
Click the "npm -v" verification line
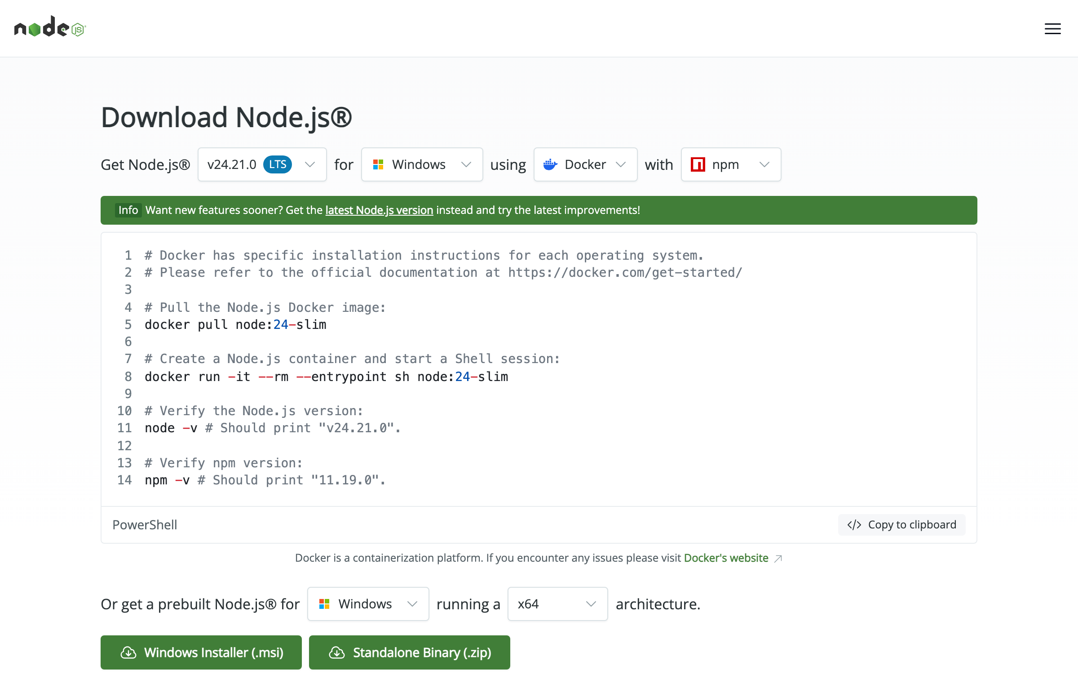265,480
